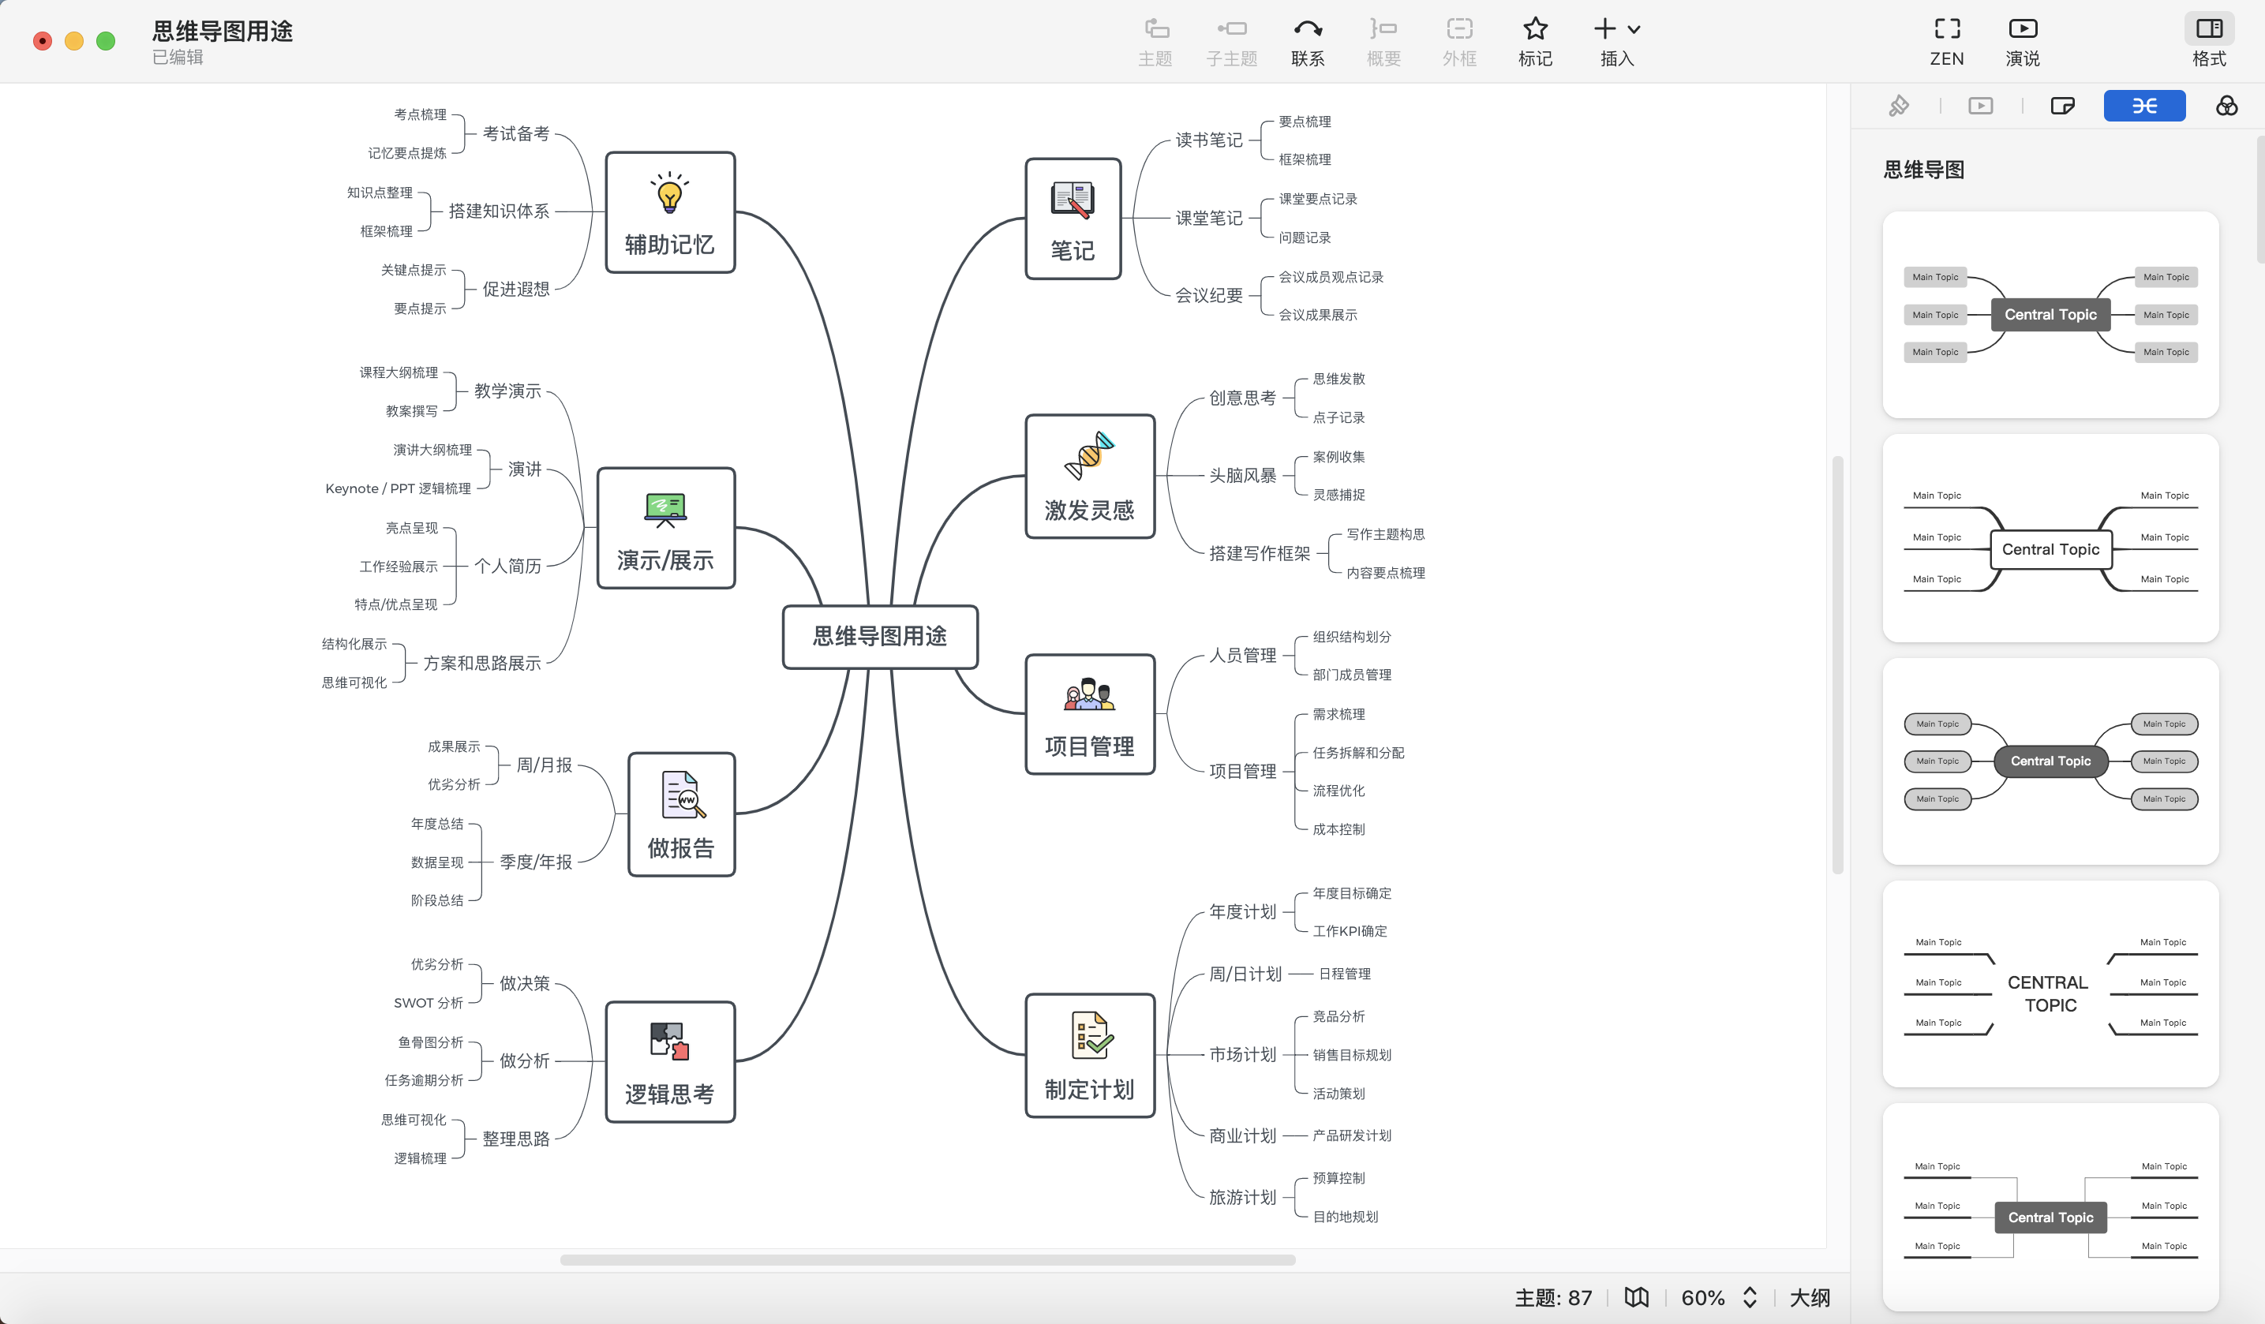Open the sticker/note tab in sidebar
Viewport: 2265px width, 1324px height.
(2062, 106)
